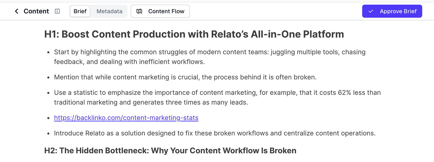This screenshot has height=162, width=434.
Task: Click the bullet 'Mention that while content marketing'
Action: click(x=185, y=77)
